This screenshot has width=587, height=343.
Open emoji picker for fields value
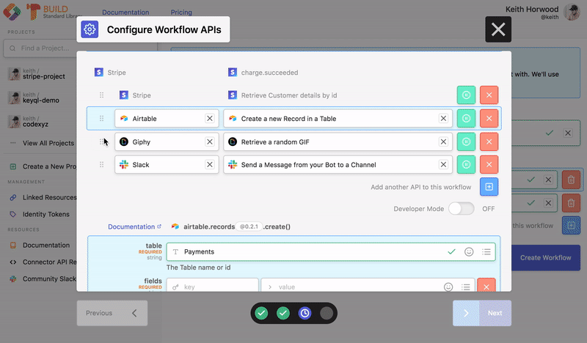pyautogui.click(x=448, y=287)
